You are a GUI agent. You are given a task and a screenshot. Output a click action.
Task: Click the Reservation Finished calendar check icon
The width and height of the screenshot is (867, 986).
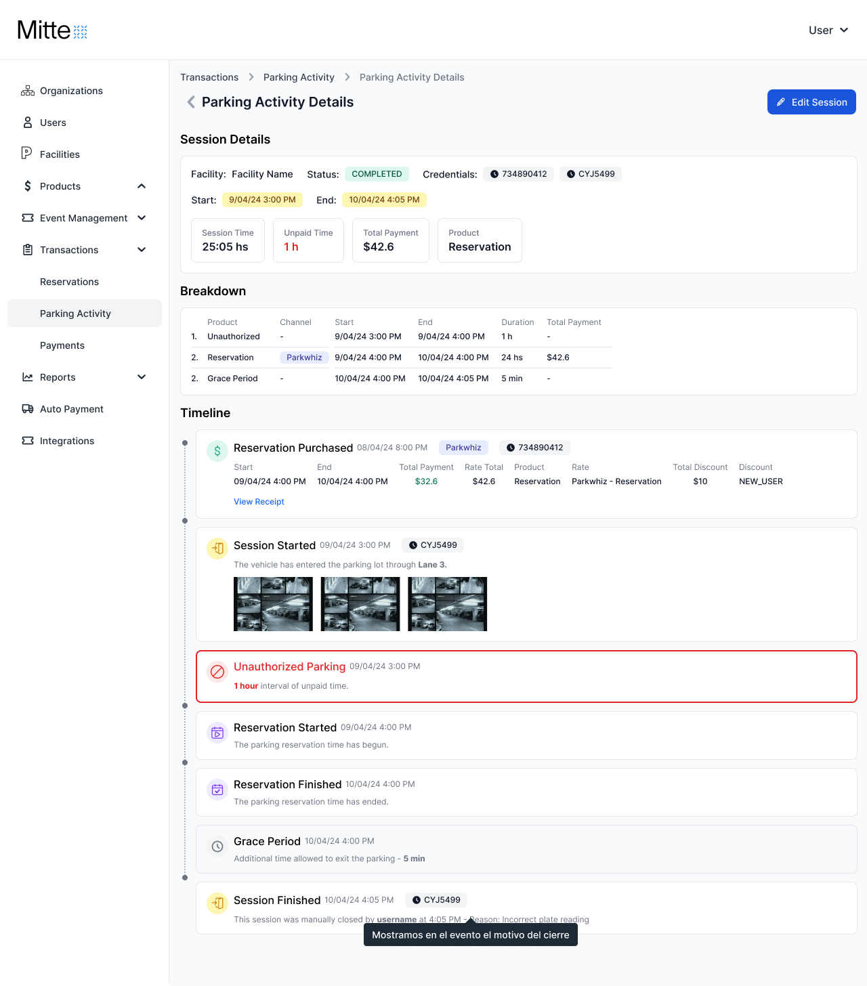tap(217, 790)
